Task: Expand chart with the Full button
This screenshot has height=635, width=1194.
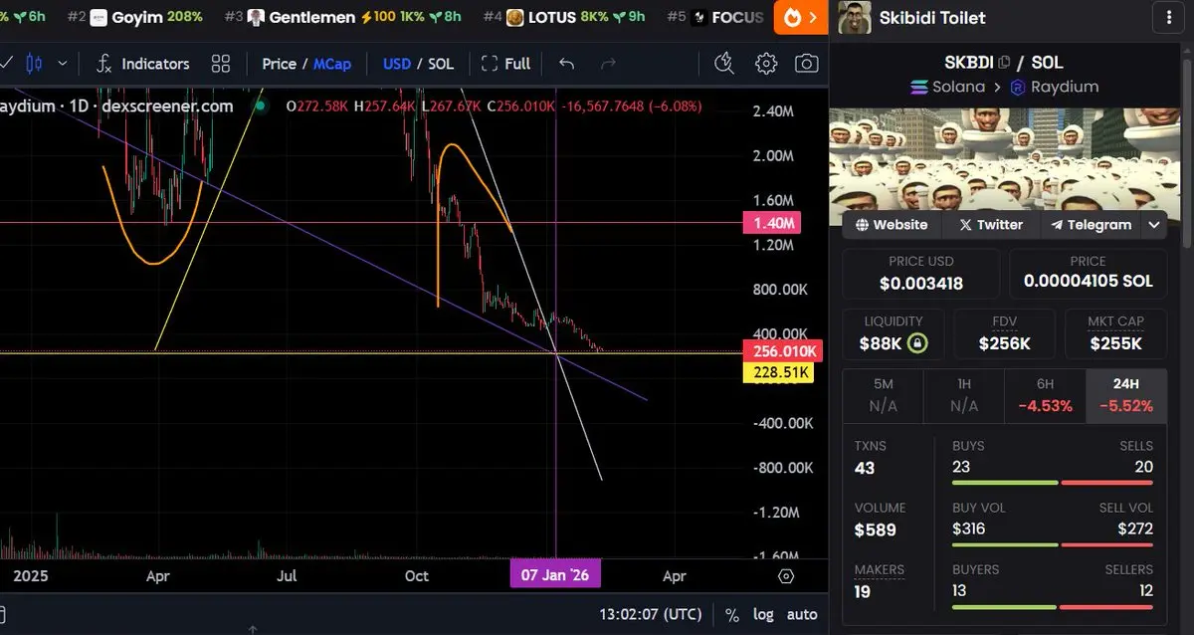Action: coord(505,64)
